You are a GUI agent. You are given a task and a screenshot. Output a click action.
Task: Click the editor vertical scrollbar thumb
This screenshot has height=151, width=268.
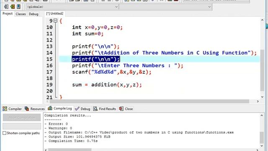coord(262,70)
